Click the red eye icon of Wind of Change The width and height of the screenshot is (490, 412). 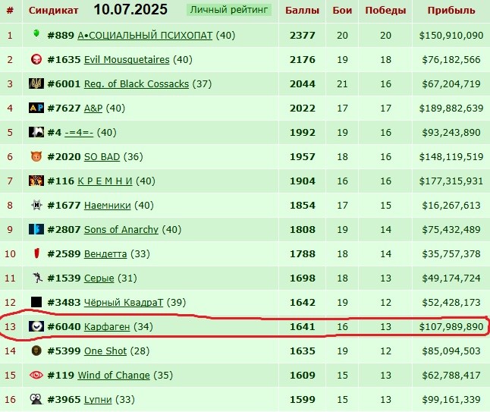tap(36, 375)
